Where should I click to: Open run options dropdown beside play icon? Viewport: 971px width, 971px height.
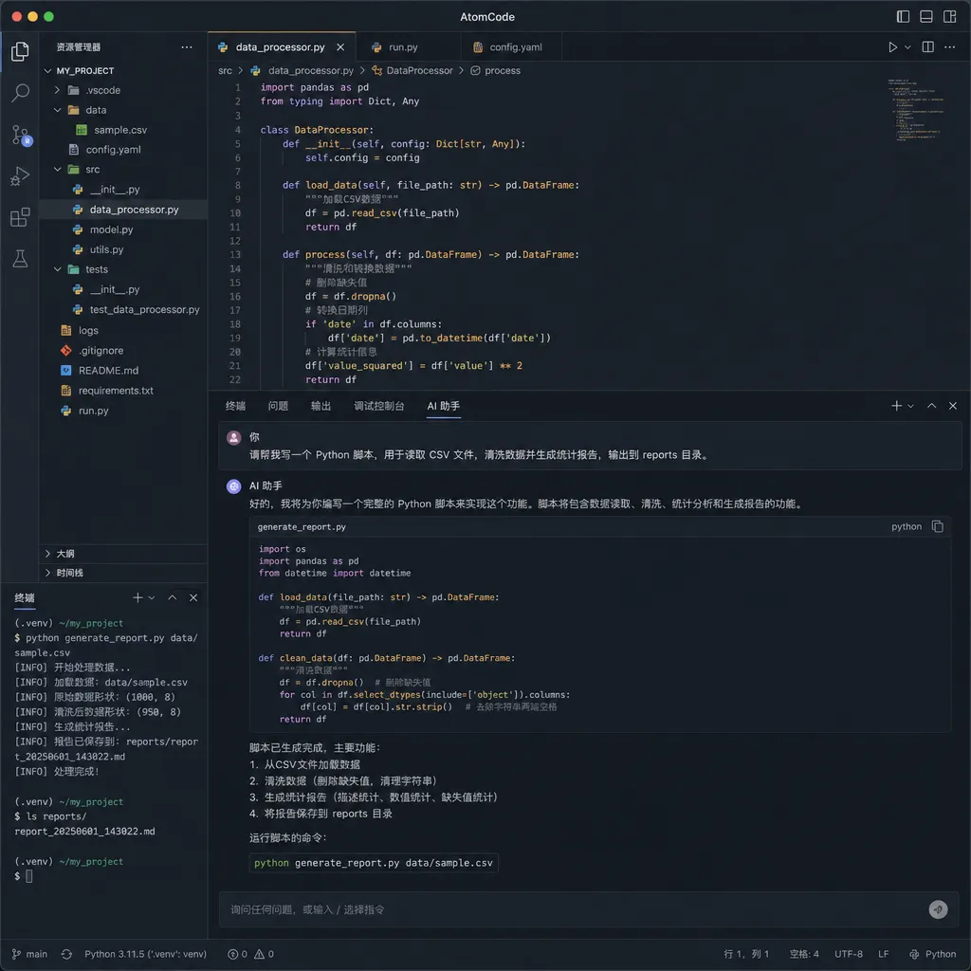point(907,47)
